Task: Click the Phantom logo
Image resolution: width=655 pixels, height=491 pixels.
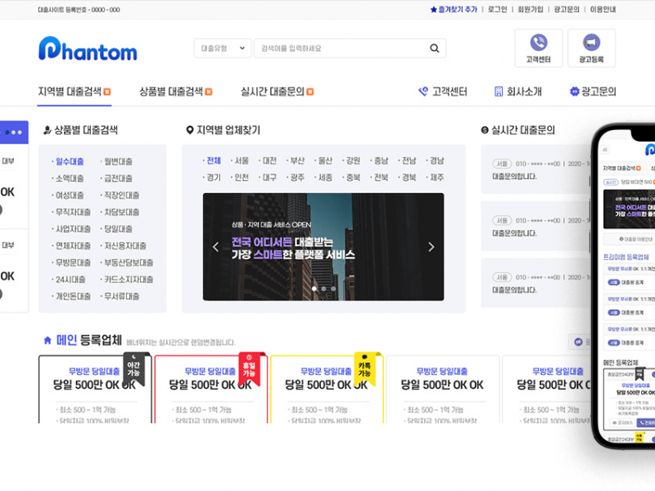Action: click(x=88, y=49)
